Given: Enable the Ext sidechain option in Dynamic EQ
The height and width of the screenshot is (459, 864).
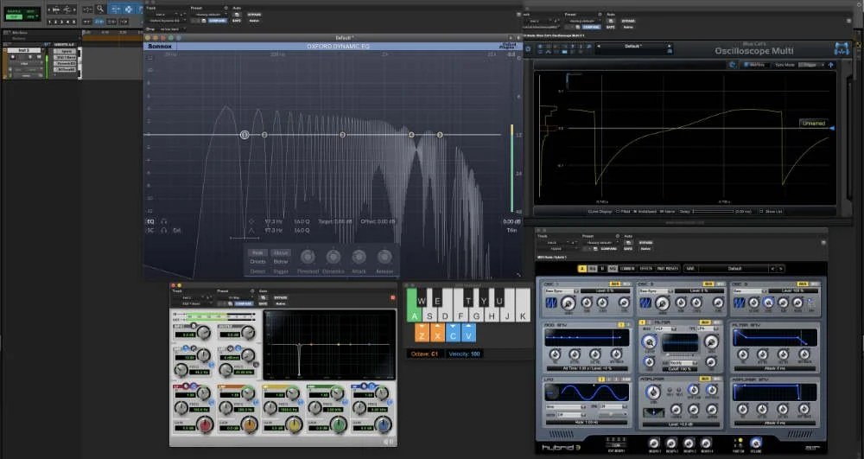Looking at the screenshot, I should click(177, 230).
